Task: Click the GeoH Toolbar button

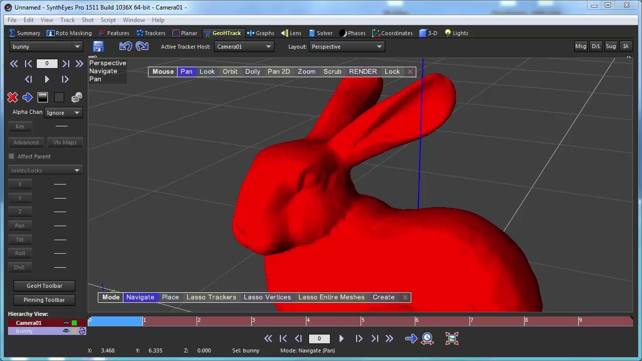Action: coord(44,286)
